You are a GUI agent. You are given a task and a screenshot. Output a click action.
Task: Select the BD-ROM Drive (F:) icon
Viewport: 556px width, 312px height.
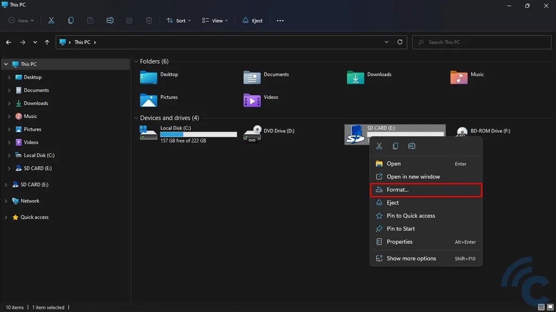click(461, 132)
